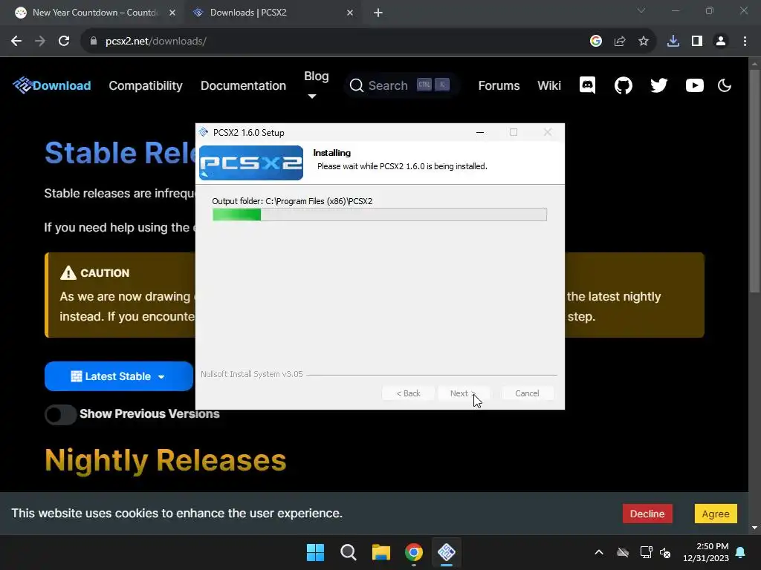Open the PCSX2 GitHub icon
761x570 pixels.
(x=624, y=86)
